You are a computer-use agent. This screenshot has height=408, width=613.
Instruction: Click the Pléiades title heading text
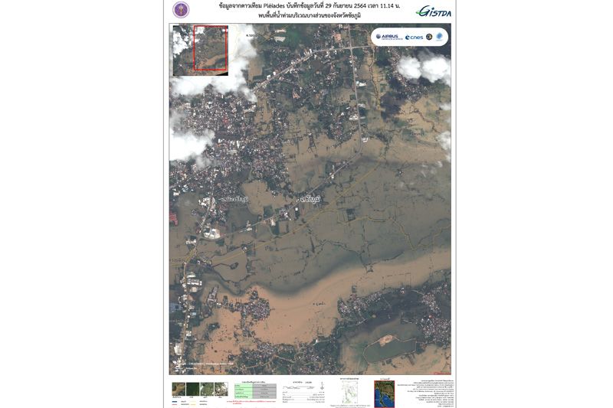point(310,7)
